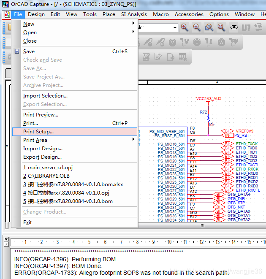Select the ETH0_TXCK net label

coord(247,144)
